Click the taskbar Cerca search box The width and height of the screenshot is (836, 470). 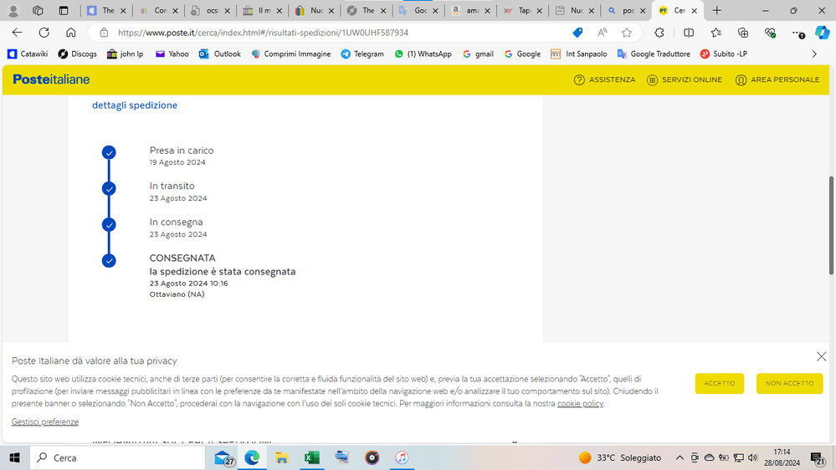click(x=117, y=457)
